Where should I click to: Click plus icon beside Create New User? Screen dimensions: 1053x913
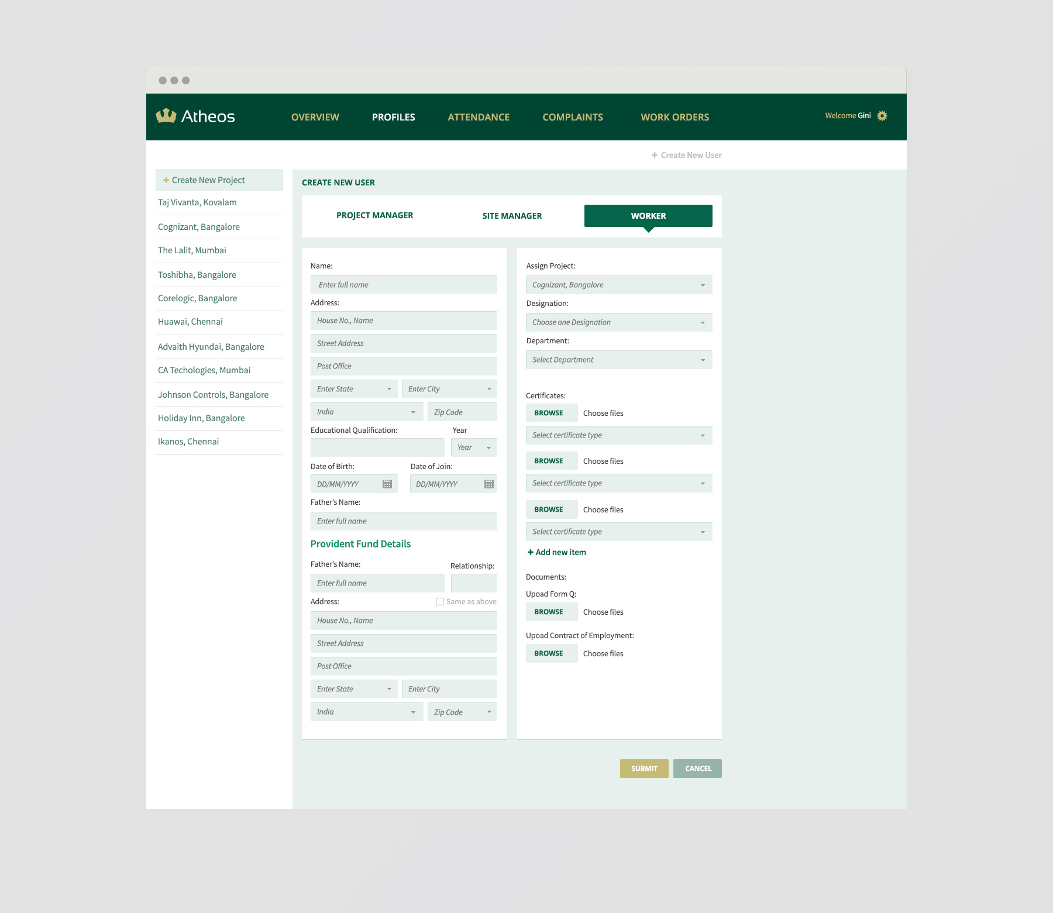(x=655, y=155)
